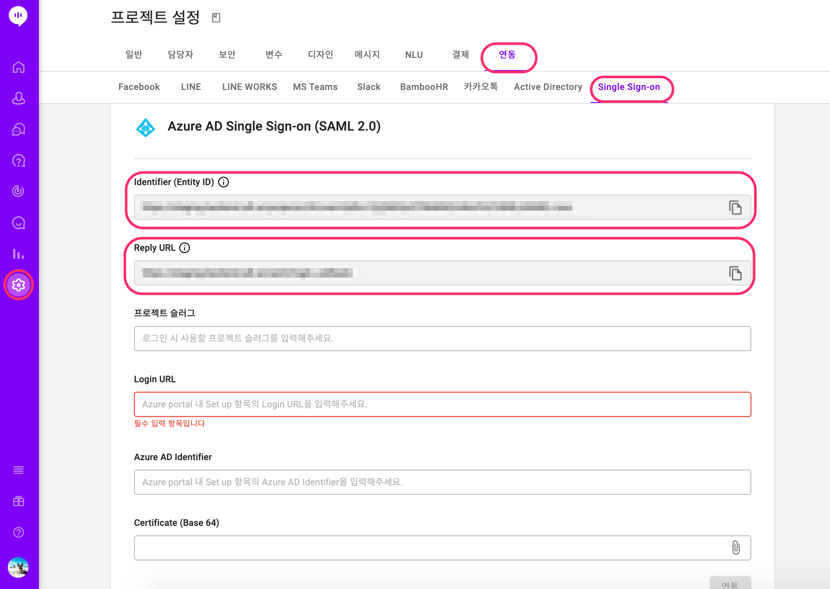Open the Active Directory sub-tab
The height and width of the screenshot is (589, 830).
tap(548, 87)
